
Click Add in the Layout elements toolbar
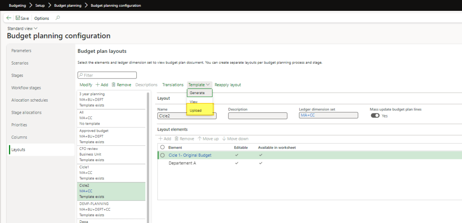[164, 139]
